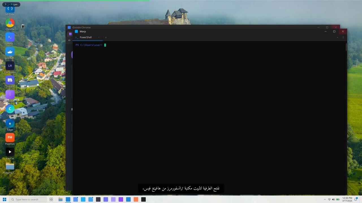Click the taskbar search box
This screenshot has width=362, height=203.
(27, 199)
